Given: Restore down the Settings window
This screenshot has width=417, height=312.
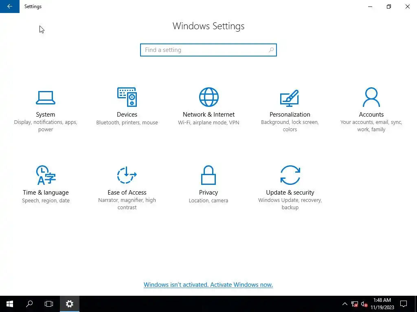Looking at the screenshot, I should tap(389, 6).
